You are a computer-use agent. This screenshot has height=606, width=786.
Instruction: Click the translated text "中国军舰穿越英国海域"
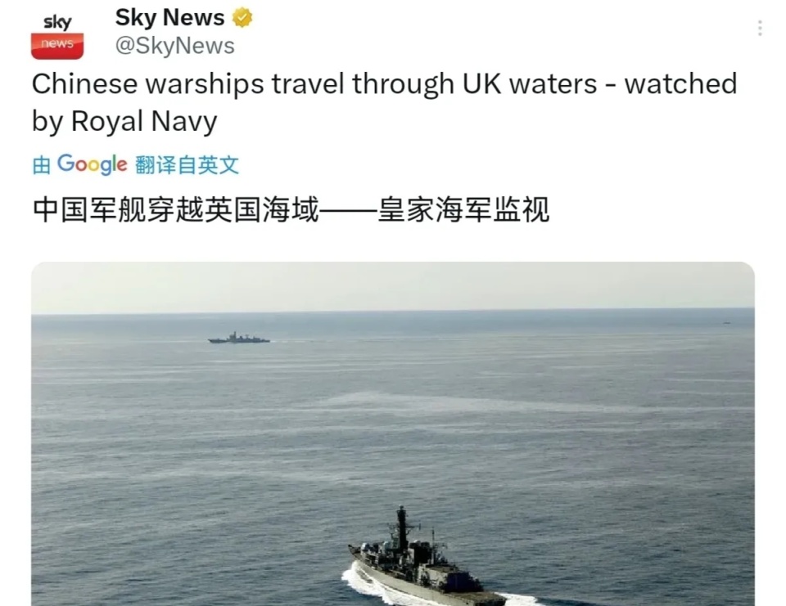pyautogui.click(x=176, y=209)
